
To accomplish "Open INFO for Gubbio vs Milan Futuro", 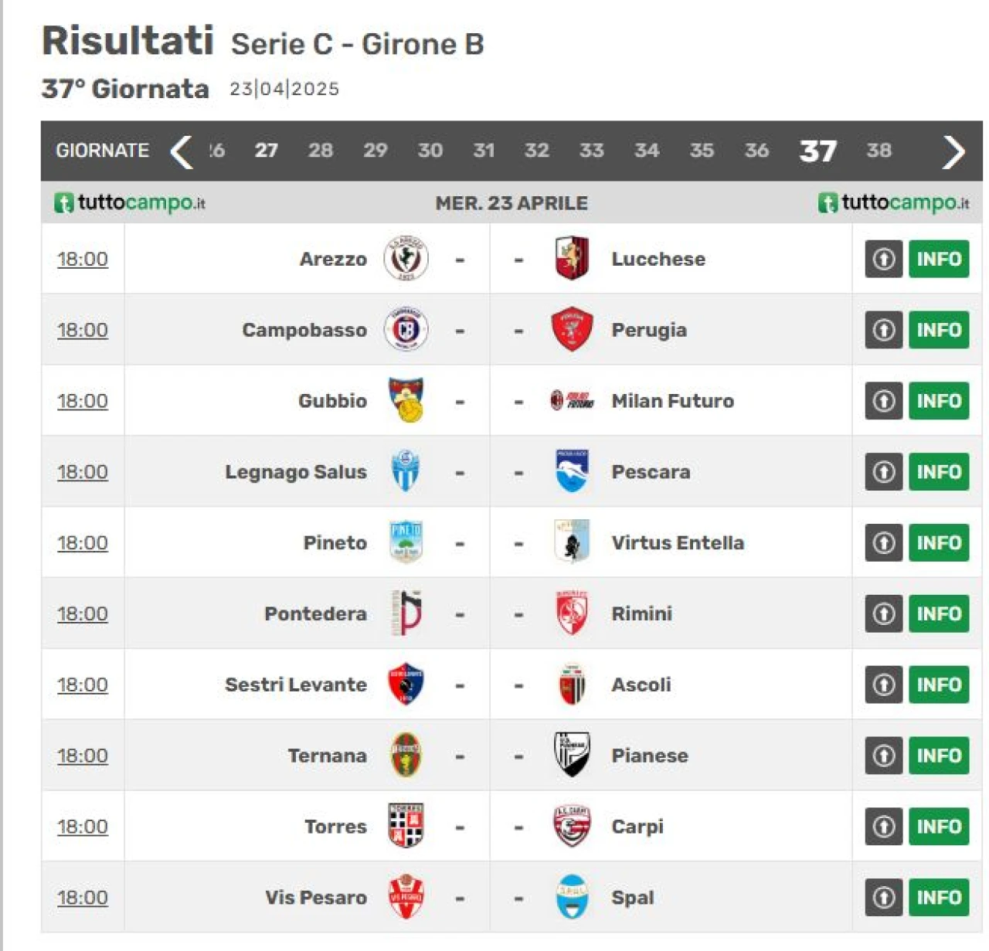I will tap(939, 401).
